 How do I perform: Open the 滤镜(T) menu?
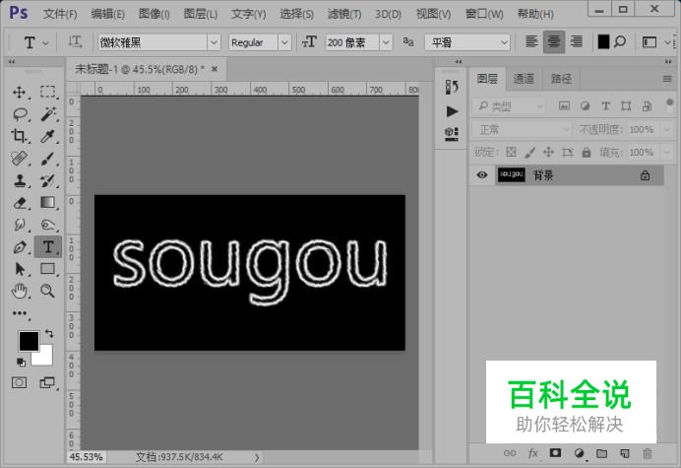344,14
